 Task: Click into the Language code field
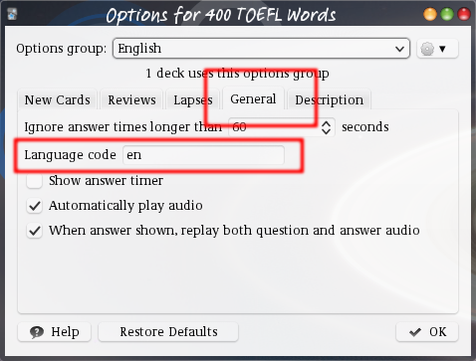(x=203, y=155)
